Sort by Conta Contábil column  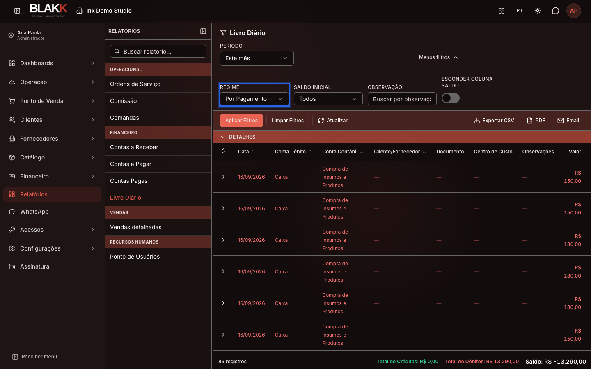click(343, 152)
